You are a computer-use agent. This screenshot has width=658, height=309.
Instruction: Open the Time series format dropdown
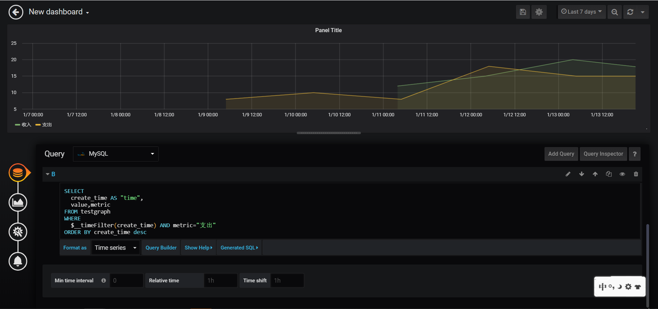[x=115, y=248]
